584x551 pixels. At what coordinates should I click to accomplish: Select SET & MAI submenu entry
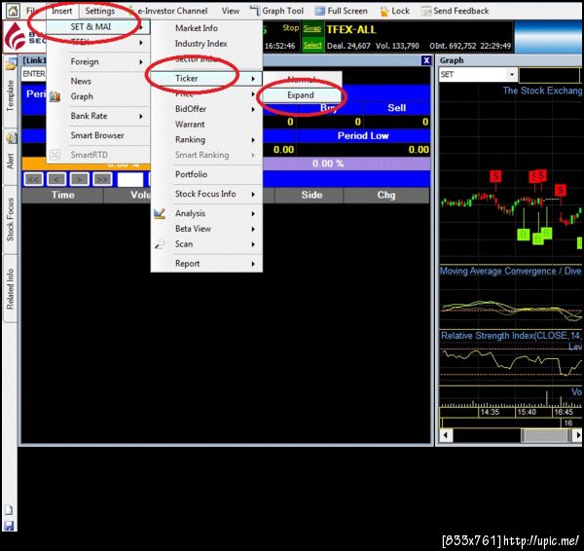[98, 27]
